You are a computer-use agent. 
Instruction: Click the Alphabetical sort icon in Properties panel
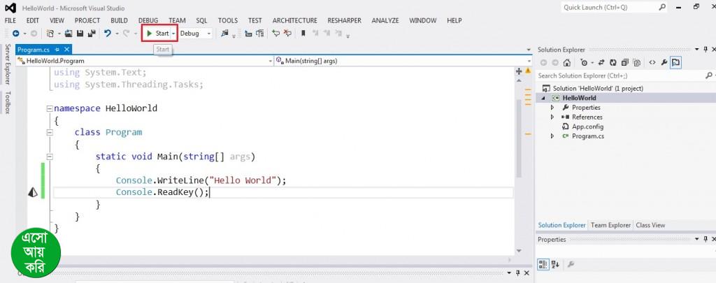tap(555, 264)
